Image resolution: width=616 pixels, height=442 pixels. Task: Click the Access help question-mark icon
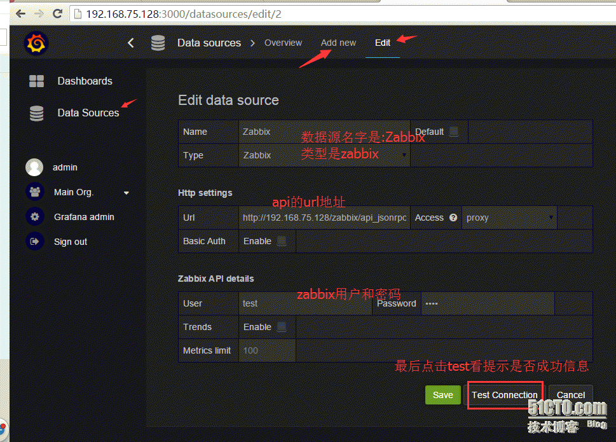[453, 218]
